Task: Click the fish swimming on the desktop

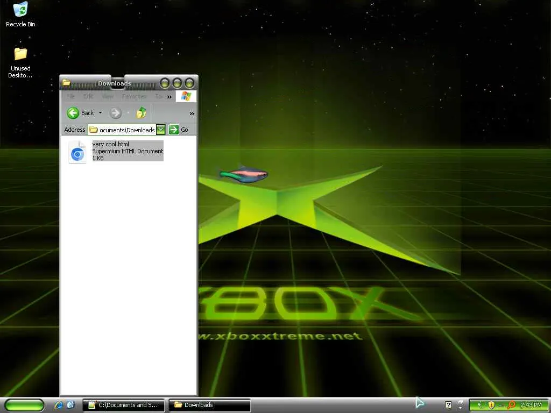Action: (244, 174)
